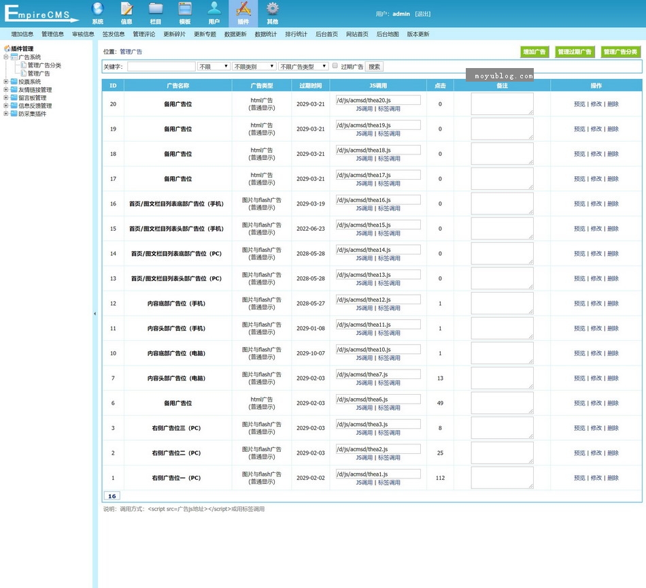Click the EmpireCMS logo
Image resolution: width=646 pixels, height=588 pixels.
pos(41,14)
